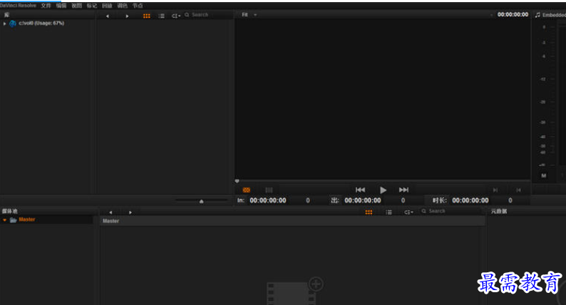Select the 媒体池 panel header
566x305 pixels.
click(x=10, y=211)
